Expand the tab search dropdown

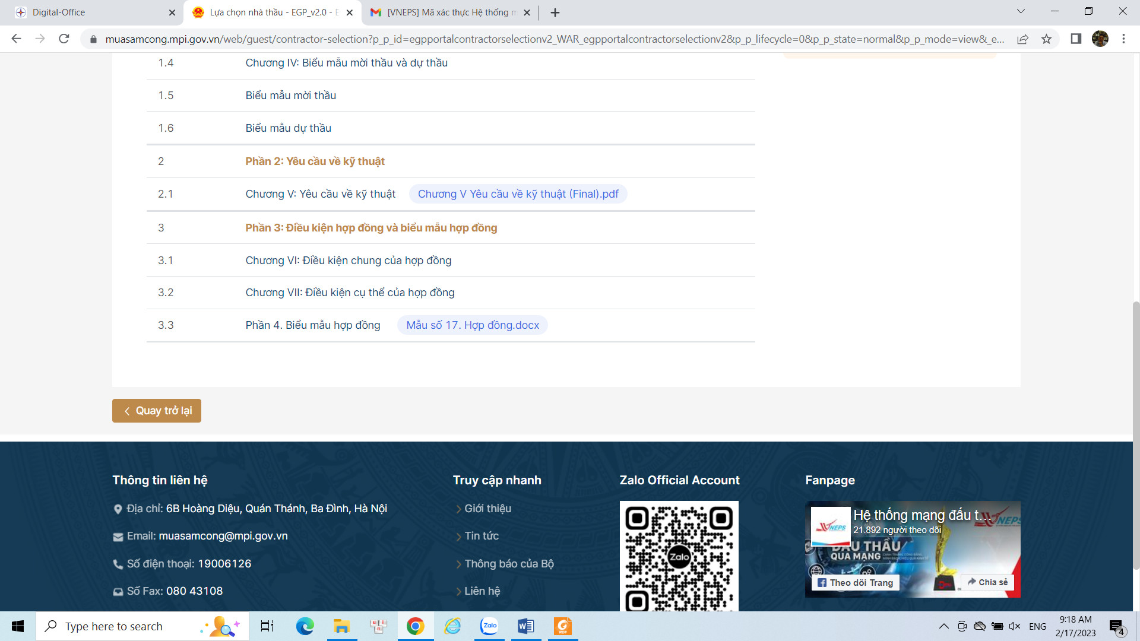1021,11
